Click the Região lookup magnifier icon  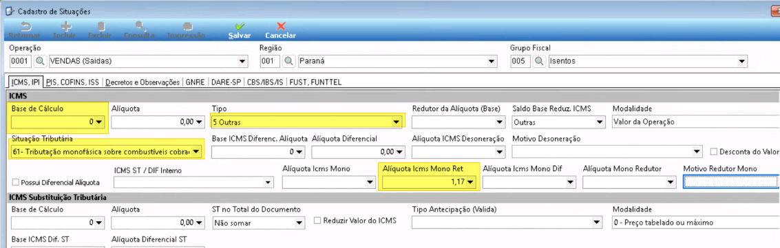tap(290, 62)
